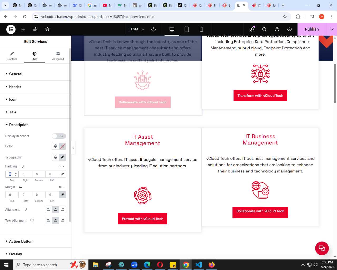Image resolution: width=337 pixels, height=270 pixels.
Task: Click Transform with vCloud Tech button
Action: pos(260,96)
